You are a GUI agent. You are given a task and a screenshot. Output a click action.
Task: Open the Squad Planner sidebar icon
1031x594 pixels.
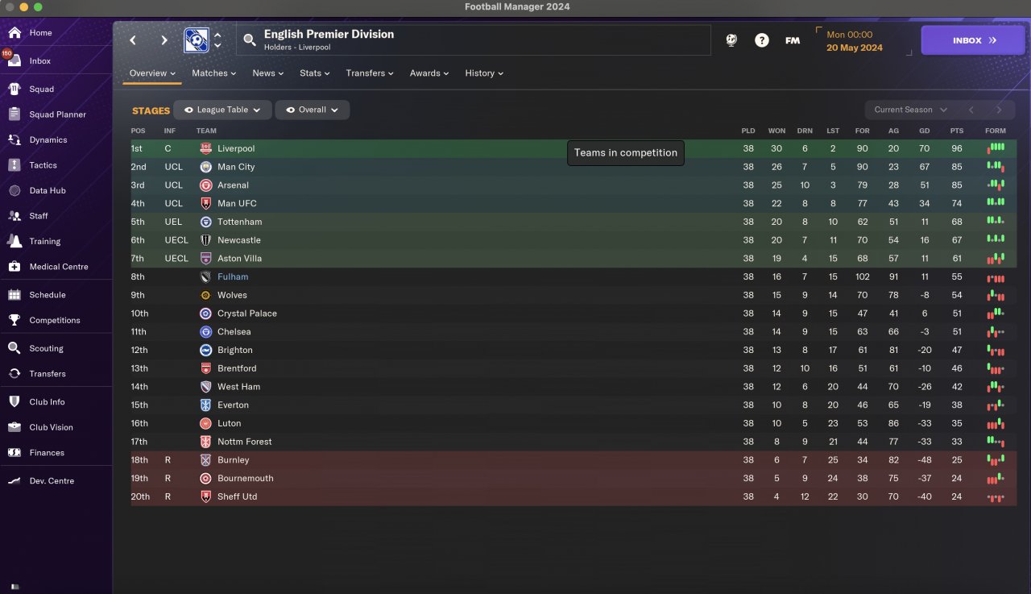[x=14, y=114]
